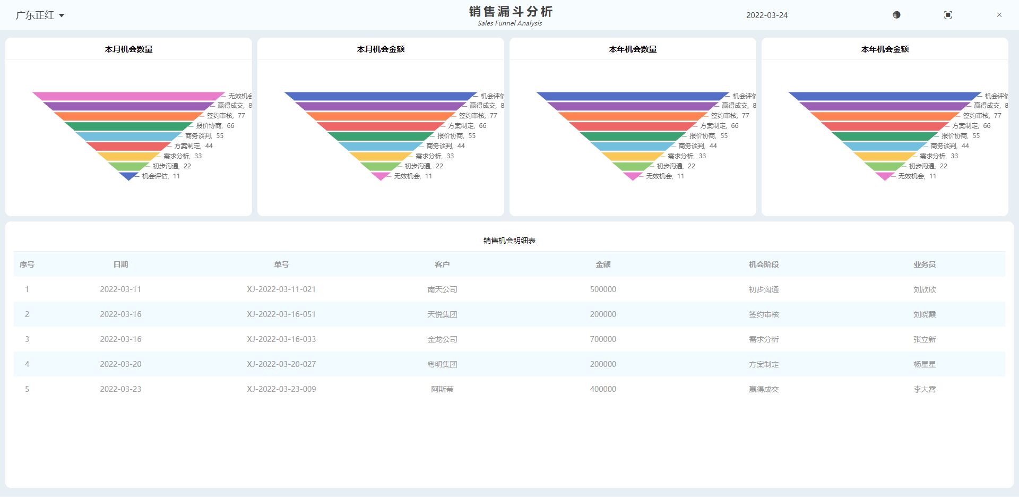
Task: Click pink 无效机会 band in 本月机会数量 funnel
Action: [x=128, y=96]
